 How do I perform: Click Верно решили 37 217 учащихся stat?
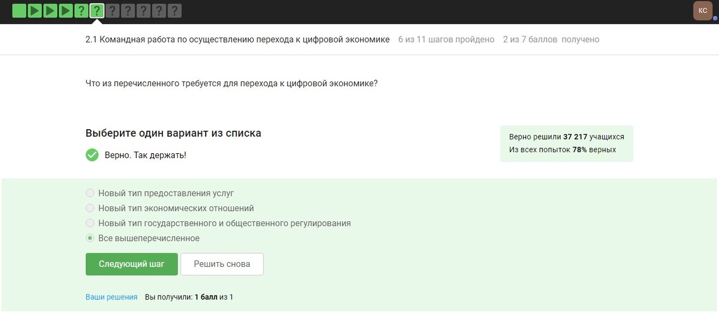pos(566,136)
